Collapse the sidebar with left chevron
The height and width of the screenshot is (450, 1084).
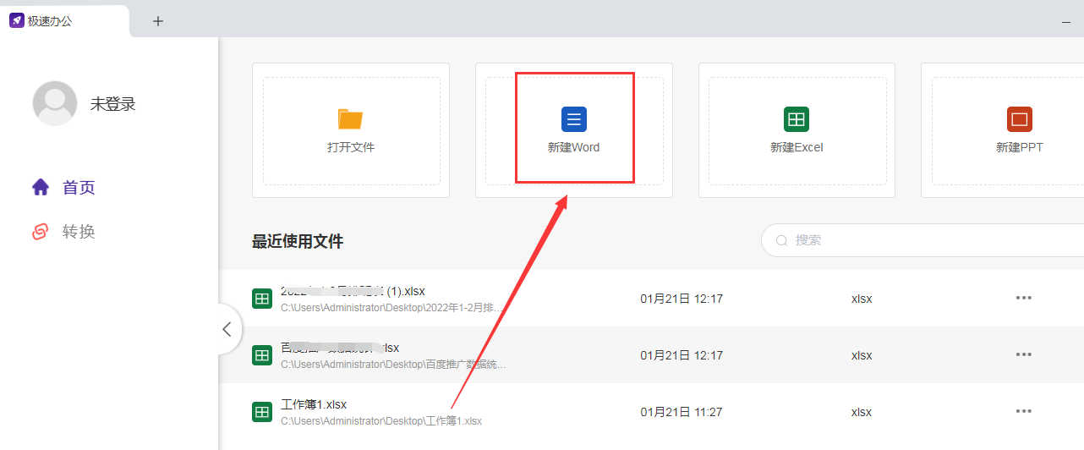pos(226,329)
